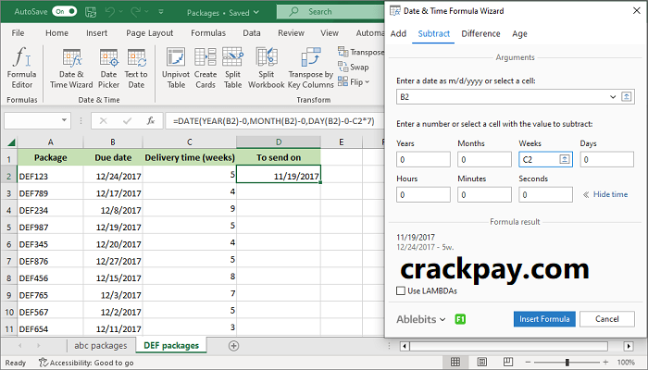648x370 pixels.
Task: Open the Ablebits dropdown menu
Action: (421, 319)
